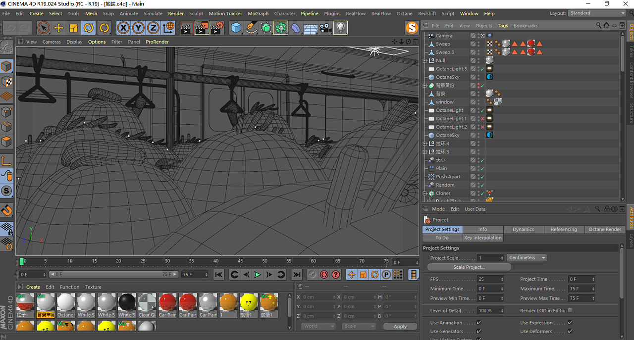Toggle Use Generators checkbox

click(x=478, y=332)
